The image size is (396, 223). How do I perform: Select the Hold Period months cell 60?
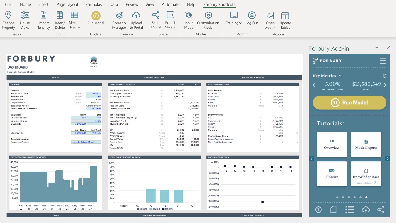pos(94,96)
